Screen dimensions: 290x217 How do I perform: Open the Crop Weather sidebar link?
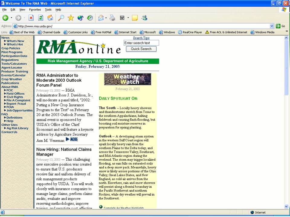point(12,79)
